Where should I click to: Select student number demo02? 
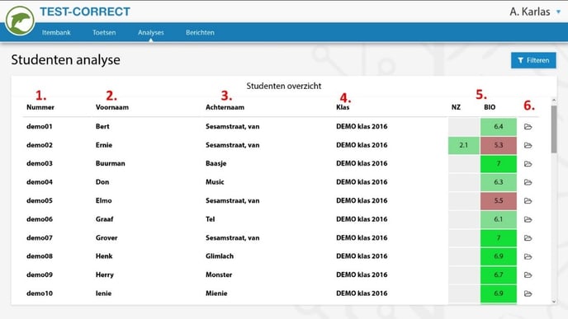(x=40, y=145)
